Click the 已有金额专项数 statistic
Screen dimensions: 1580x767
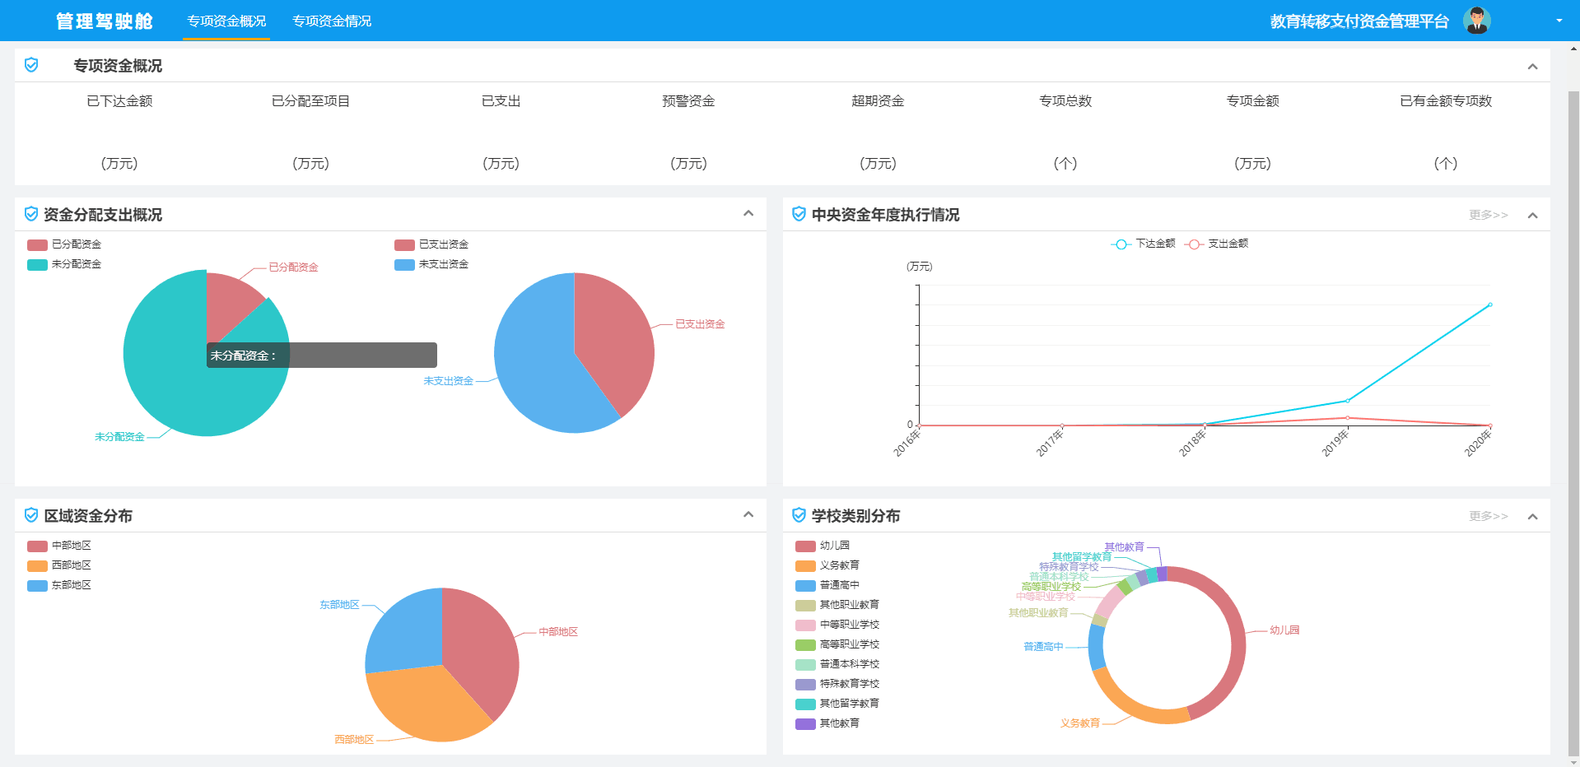[x=1446, y=132]
